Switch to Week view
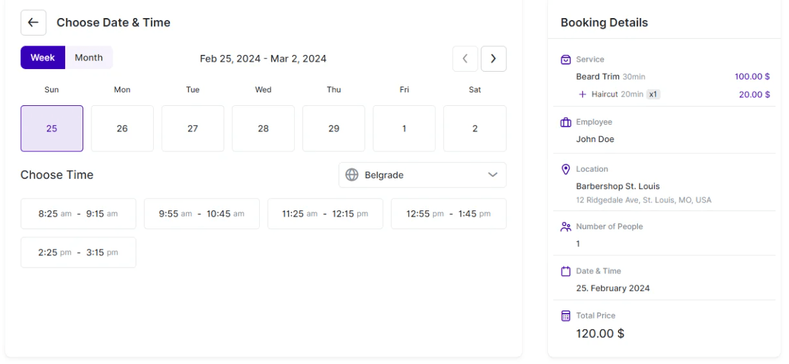The image size is (789, 364). tap(42, 58)
